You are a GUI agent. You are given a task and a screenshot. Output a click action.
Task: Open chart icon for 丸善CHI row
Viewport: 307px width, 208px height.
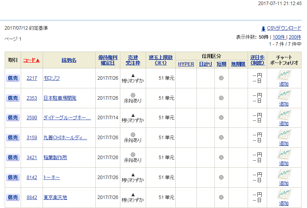284,135
